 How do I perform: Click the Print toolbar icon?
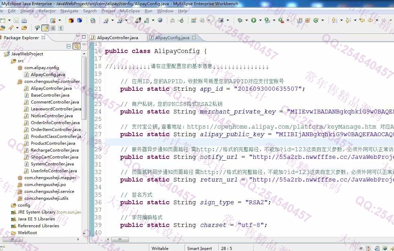pos(24,20)
